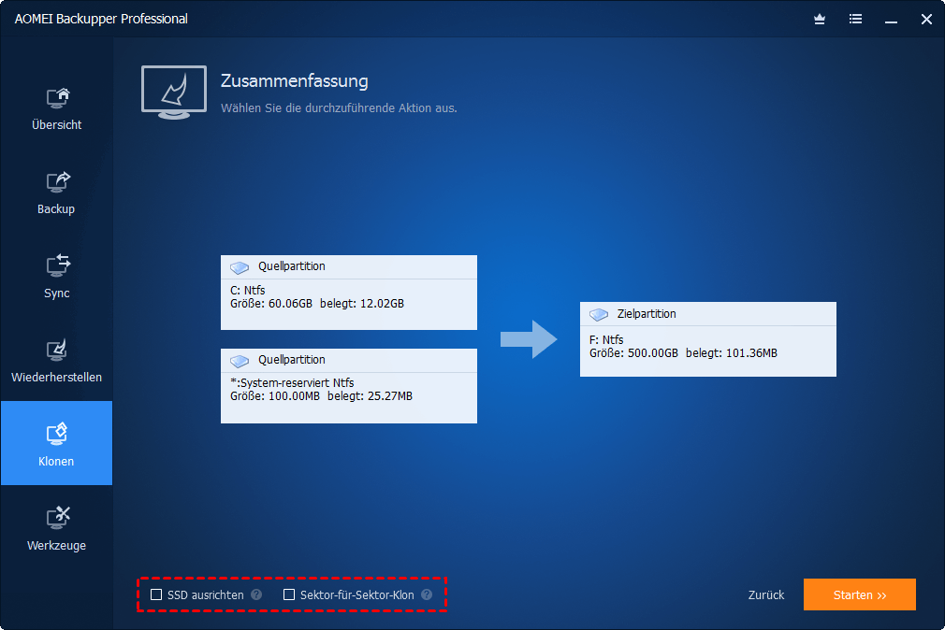This screenshot has height=630, width=945.
Task: Enable the SSD ausrichten checkbox
Action: point(156,594)
